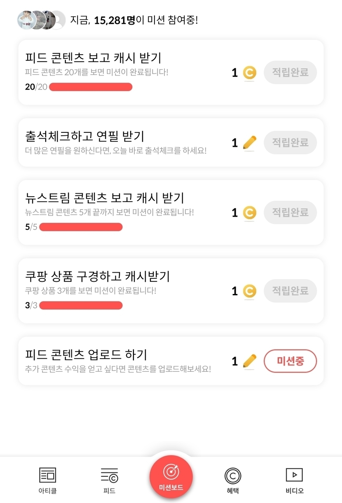Open the 피드 tab icon

coord(110,475)
